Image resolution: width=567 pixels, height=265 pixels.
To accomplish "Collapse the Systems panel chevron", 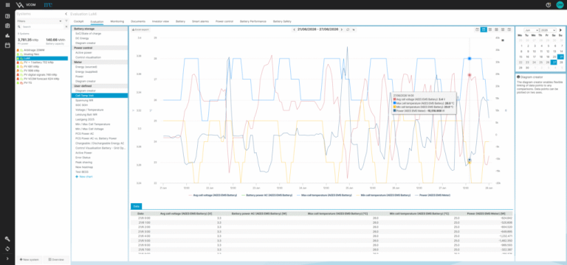I will coord(66,14).
